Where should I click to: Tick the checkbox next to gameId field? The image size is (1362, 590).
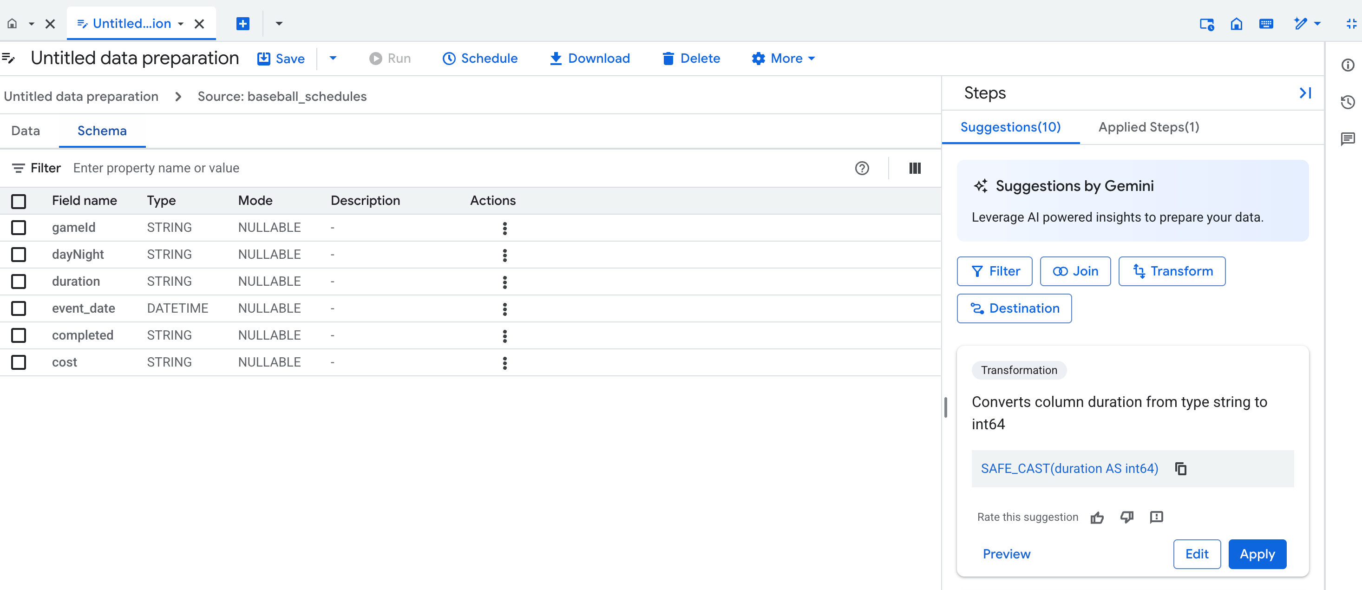point(19,227)
